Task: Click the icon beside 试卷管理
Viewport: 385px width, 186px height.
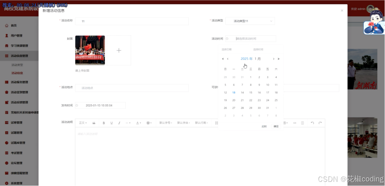Action: point(7,123)
